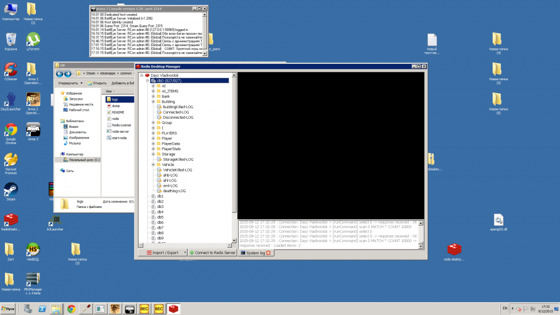Select the ConnectedLOG key
The width and height of the screenshot is (560, 315).
click(x=176, y=112)
